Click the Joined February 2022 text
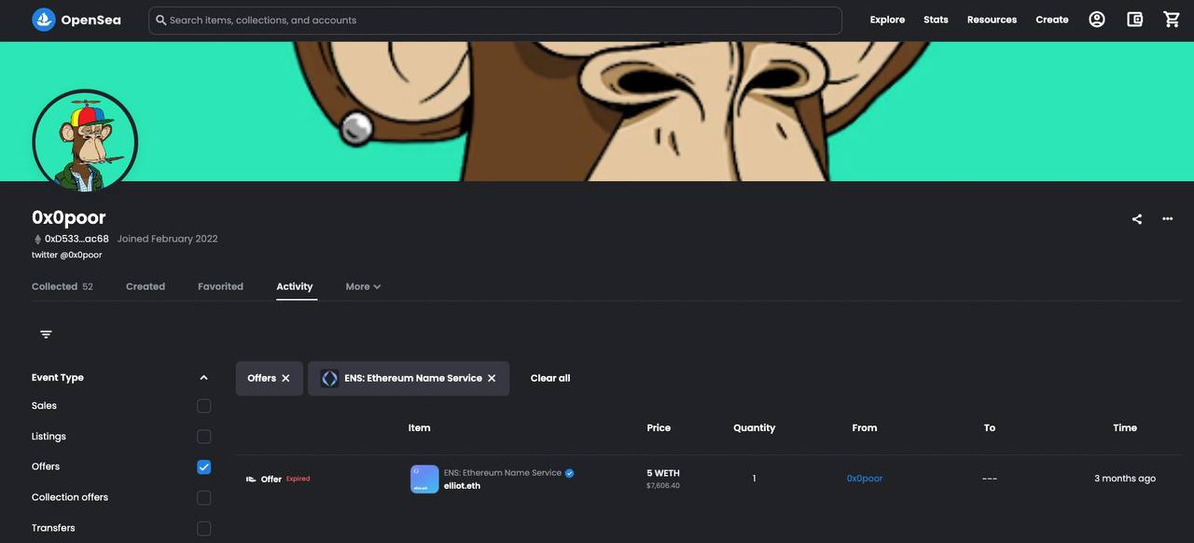The image size is (1194, 543). coord(167,239)
